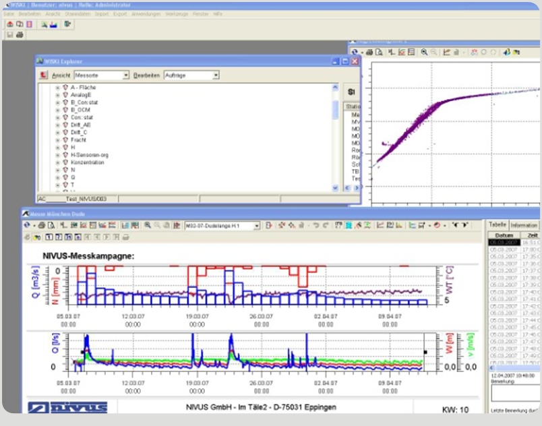The image size is (542, 426).
Task: Click the table horizontal scroll-left arrow
Action: tap(491, 367)
